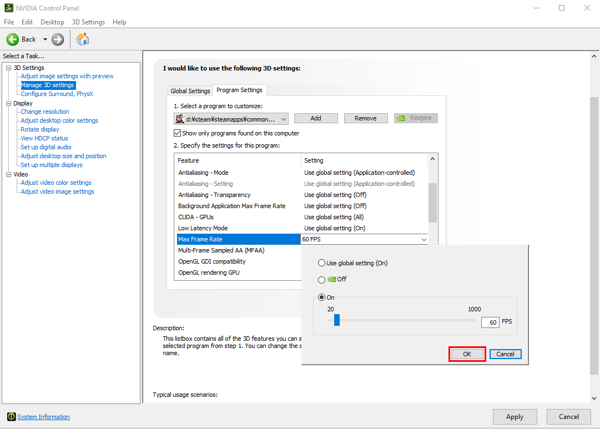Open View HDCP status
This screenshot has width=600, height=429.
[x=44, y=138]
